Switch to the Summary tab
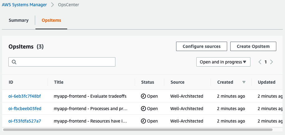The image size is (285, 135). pos(19,20)
